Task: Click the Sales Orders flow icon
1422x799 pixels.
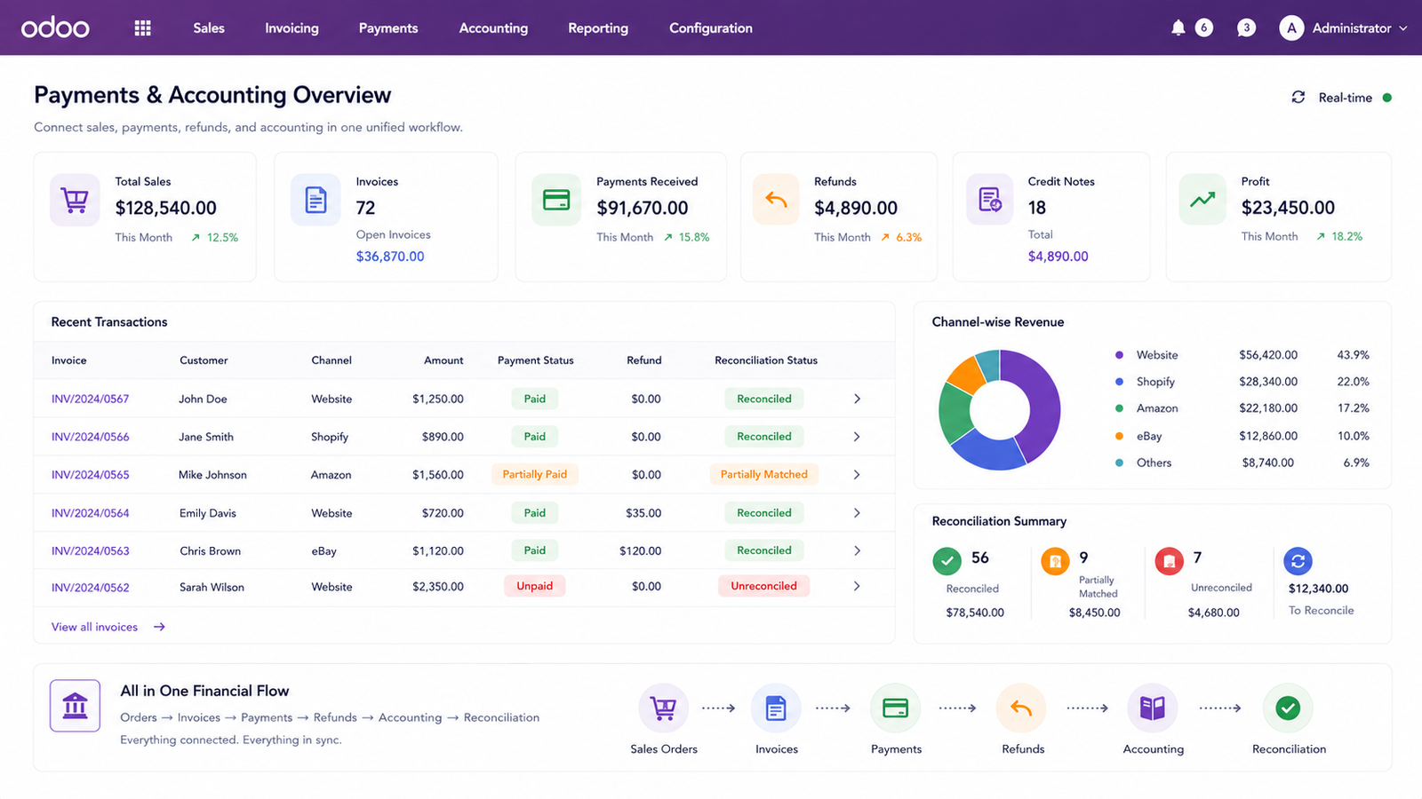Action: [663, 708]
